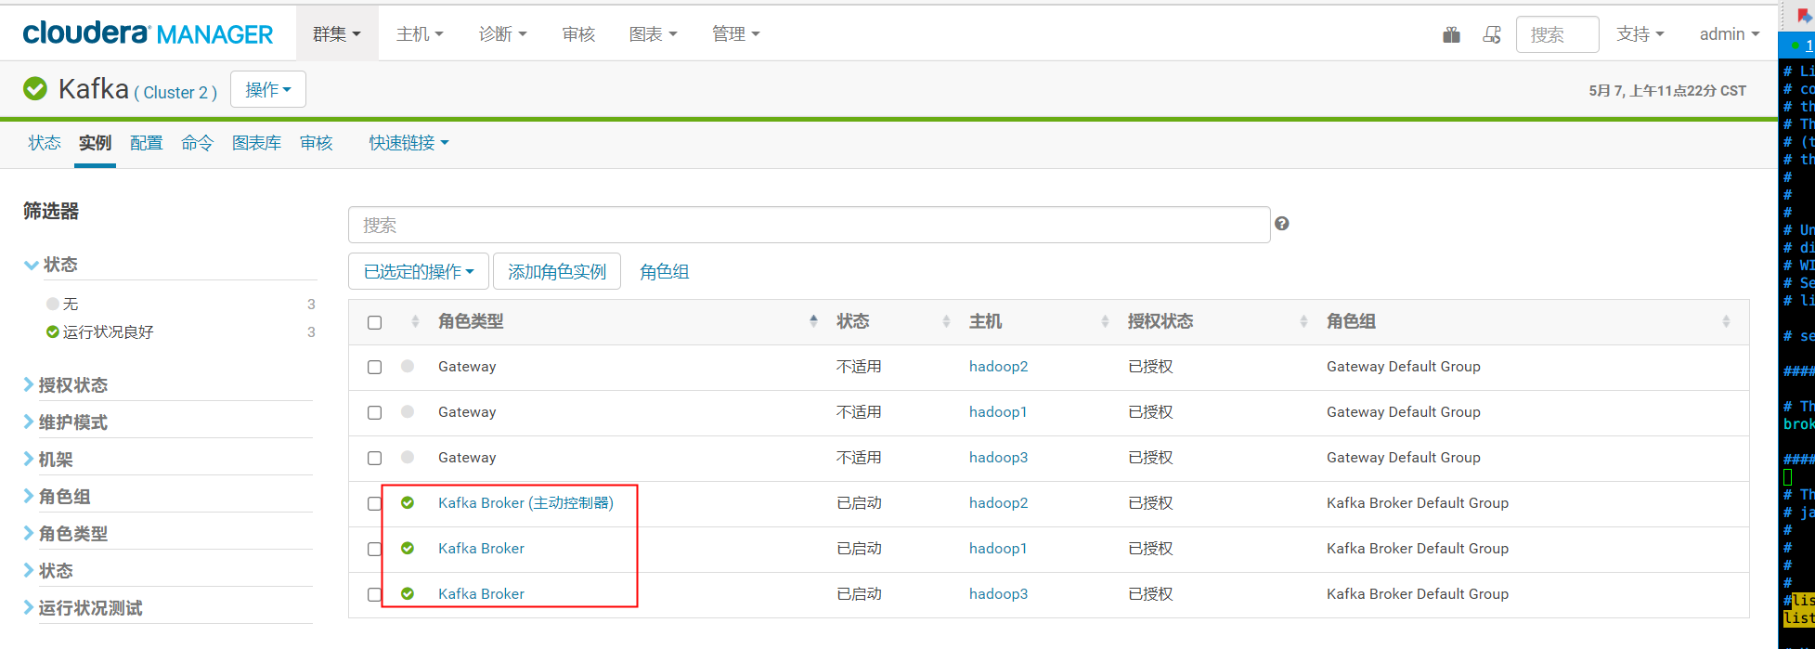1815x649 pixels.
Task: Open hadoop3 host link in Kafka Broker row
Action: point(998,593)
